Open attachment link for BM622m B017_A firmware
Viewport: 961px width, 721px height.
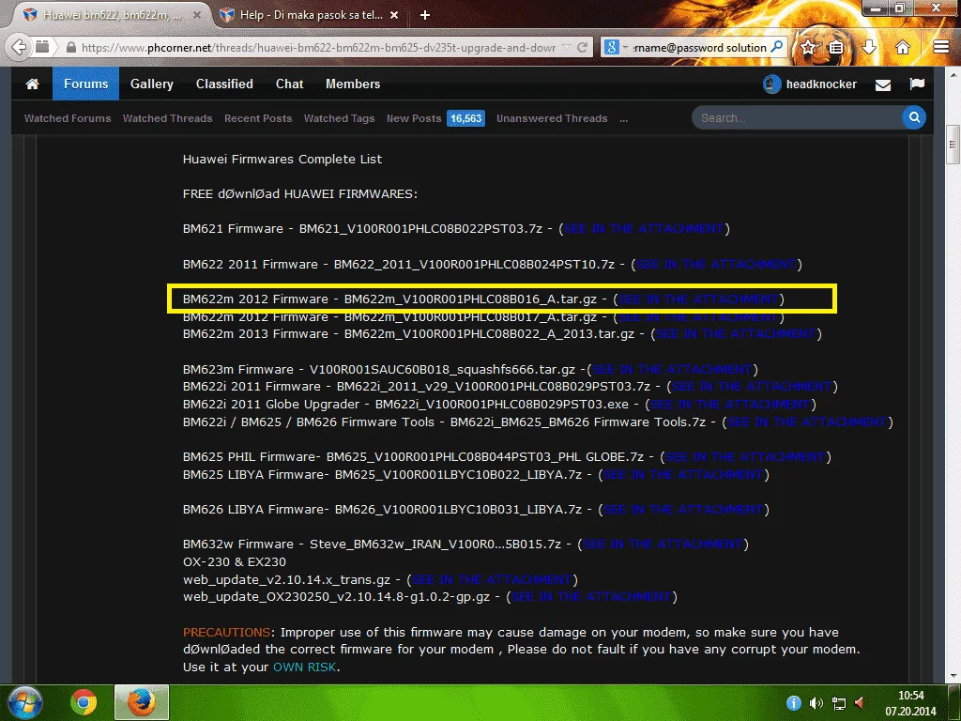click(x=698, y=317)
